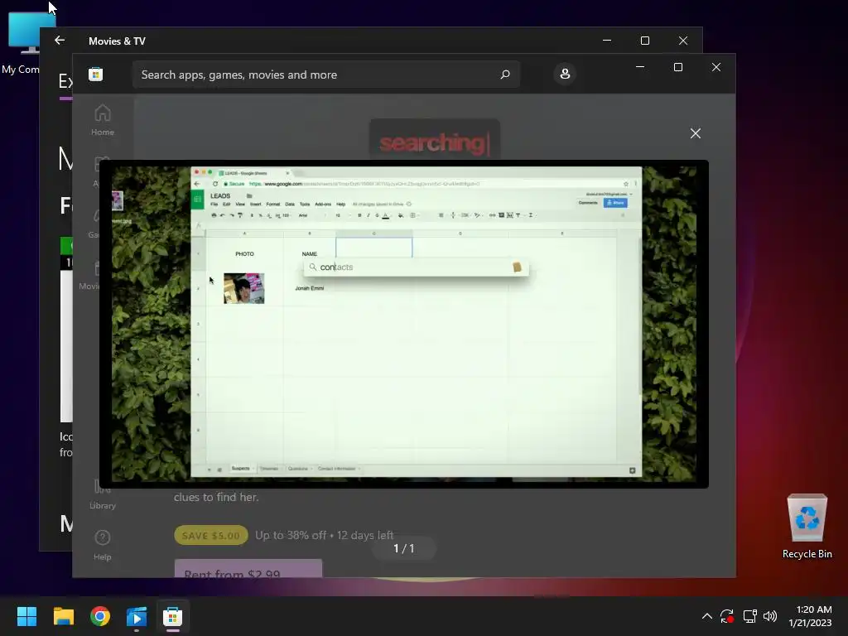This screenshot has height=636, width=848.
Task: Close the screenshot preview overlay
Action: [696, 133]
